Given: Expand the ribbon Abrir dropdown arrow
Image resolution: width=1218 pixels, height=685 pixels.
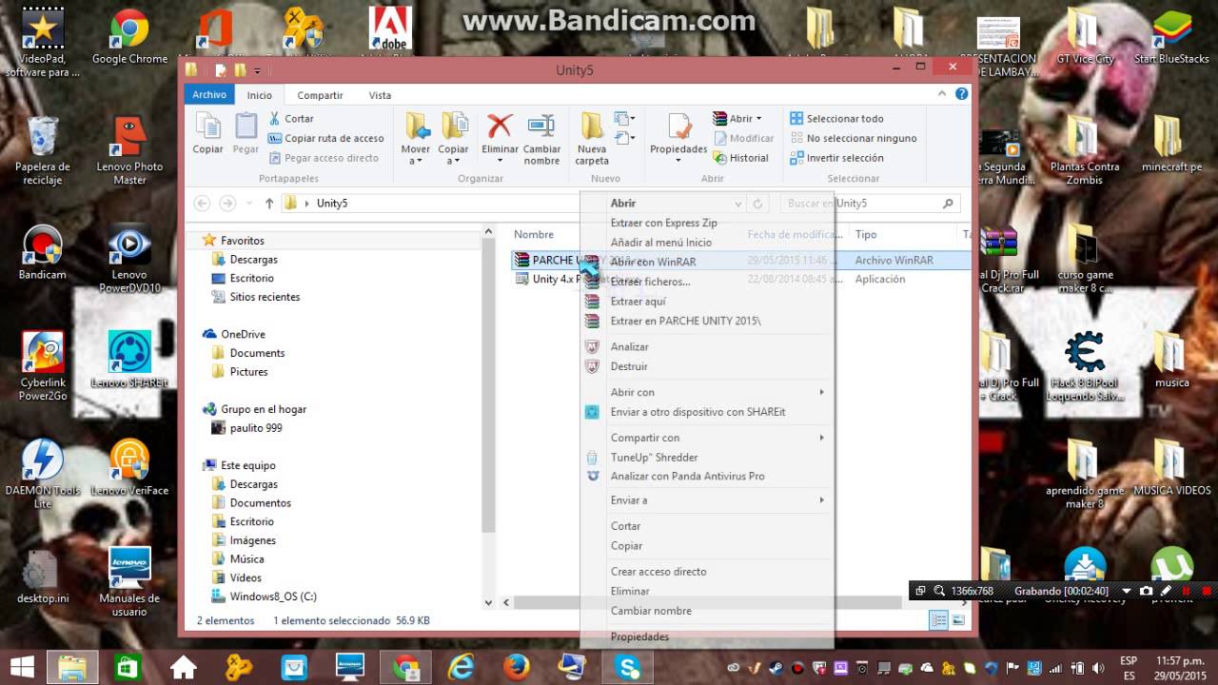Looking at the screenshot, I should tap(759, 119).
